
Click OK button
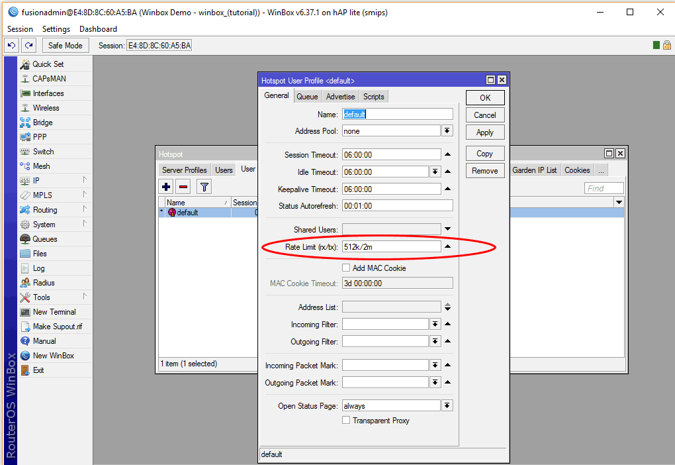(x=485, y=98)
